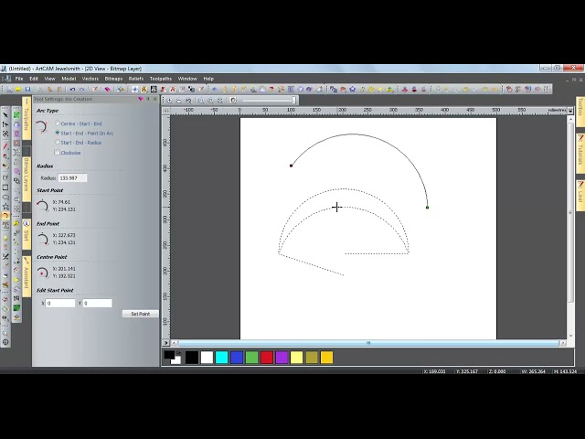The height and width of the screenshot is (439, 585).
Task: Select the Create Ellipse tool
Action: 5,197
